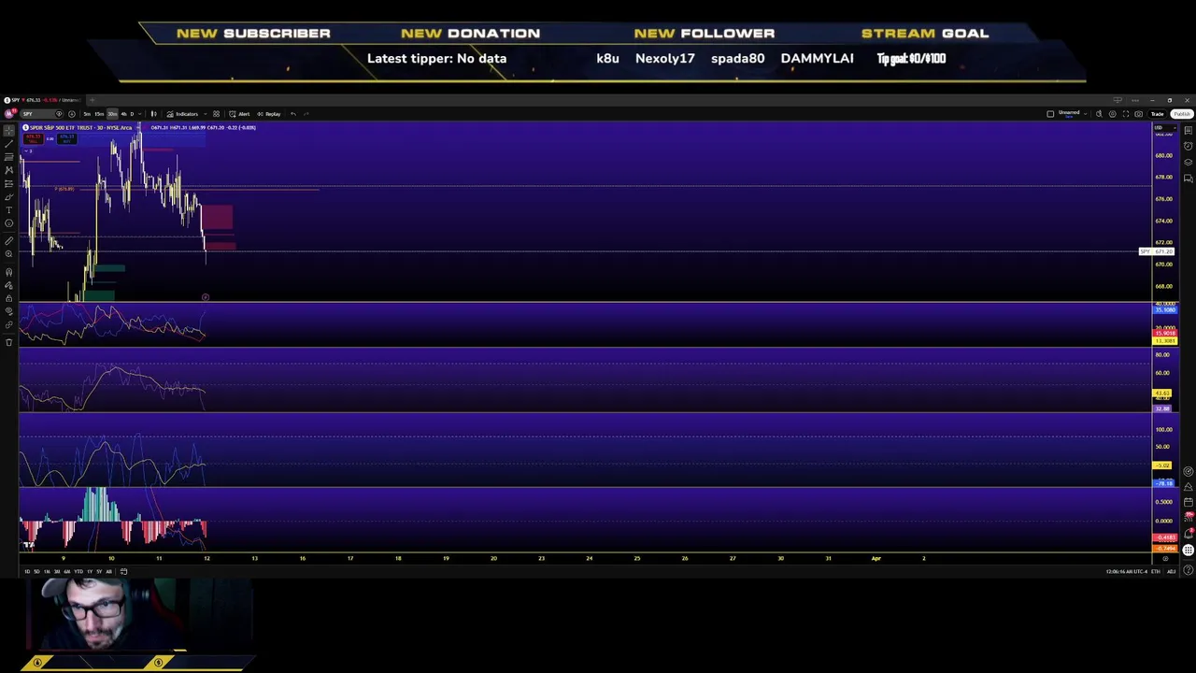Expand the timeframe interval dropdown arrow

point(140,114)
